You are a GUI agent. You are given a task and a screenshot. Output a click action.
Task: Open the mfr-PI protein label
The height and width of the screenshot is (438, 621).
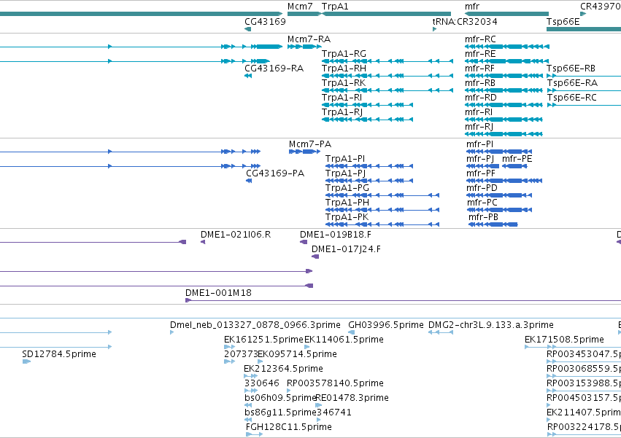click(x=480, y=144)
